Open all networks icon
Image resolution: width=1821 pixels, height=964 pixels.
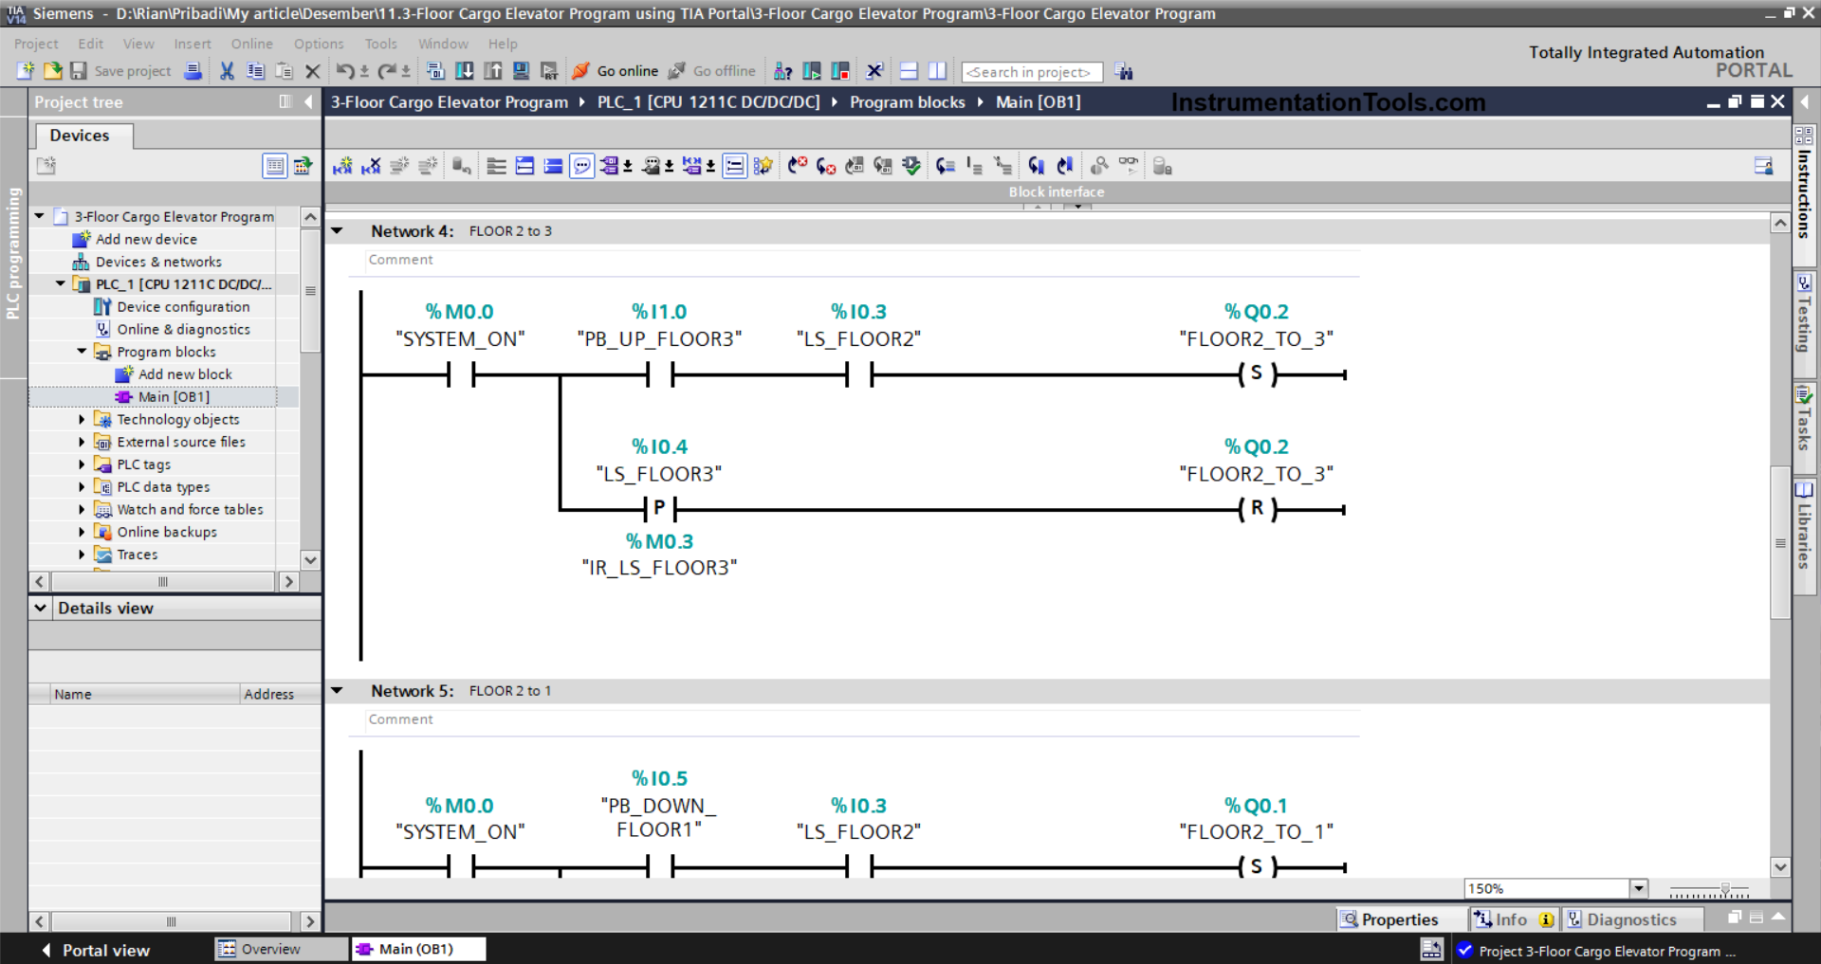click(x=524, y=166)
